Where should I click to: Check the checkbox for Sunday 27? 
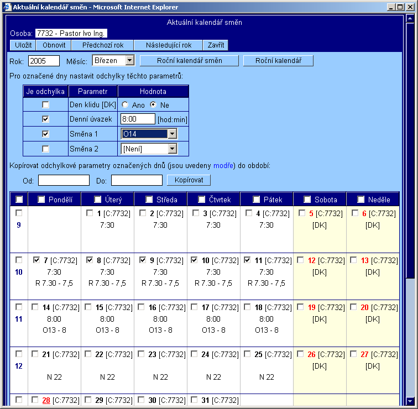click(353, 354)
